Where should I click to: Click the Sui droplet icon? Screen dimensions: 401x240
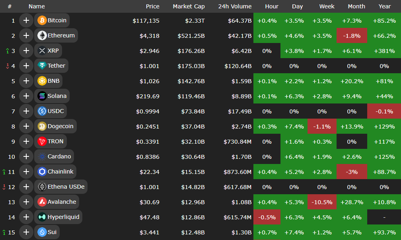pyautogui.click(x=42, y=232)
